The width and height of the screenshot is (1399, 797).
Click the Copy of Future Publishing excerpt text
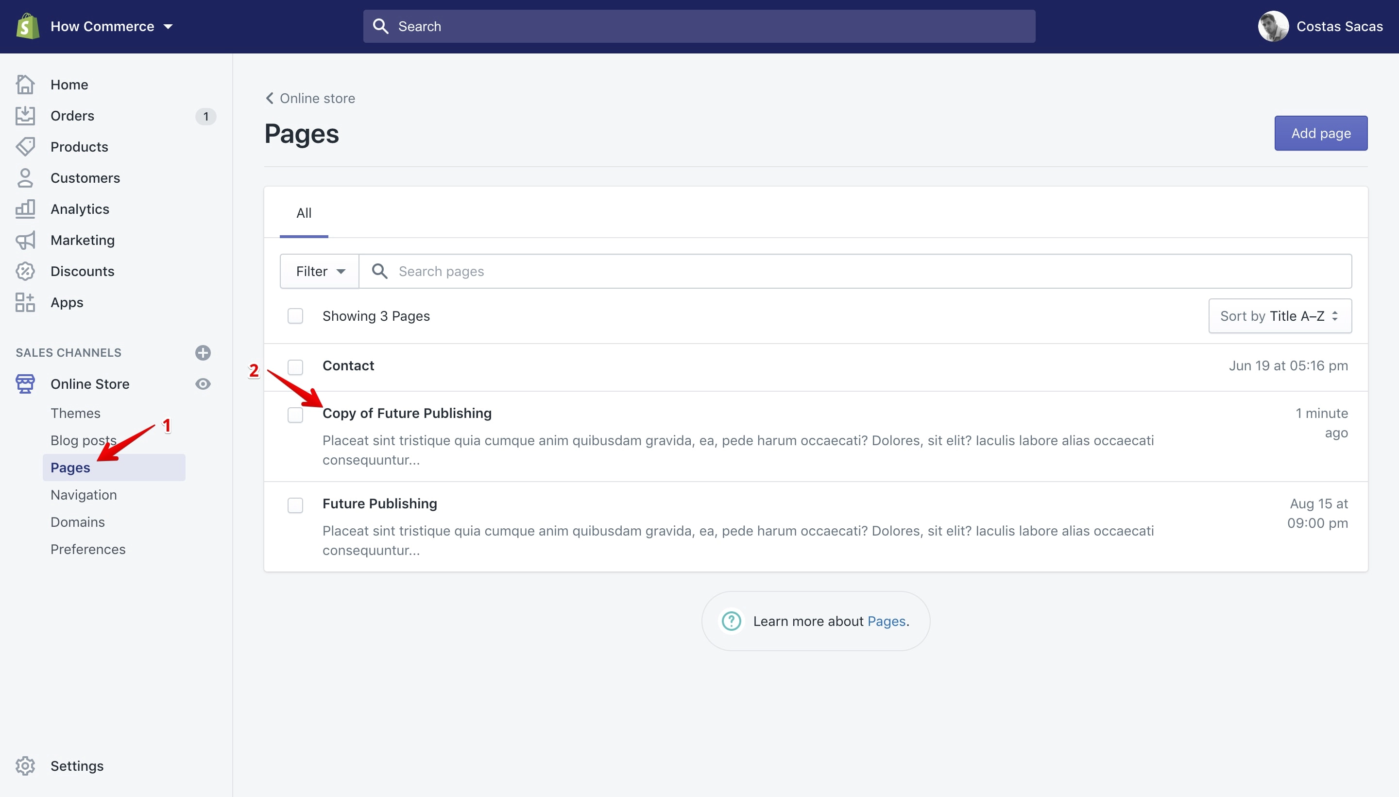click(738, 450)
